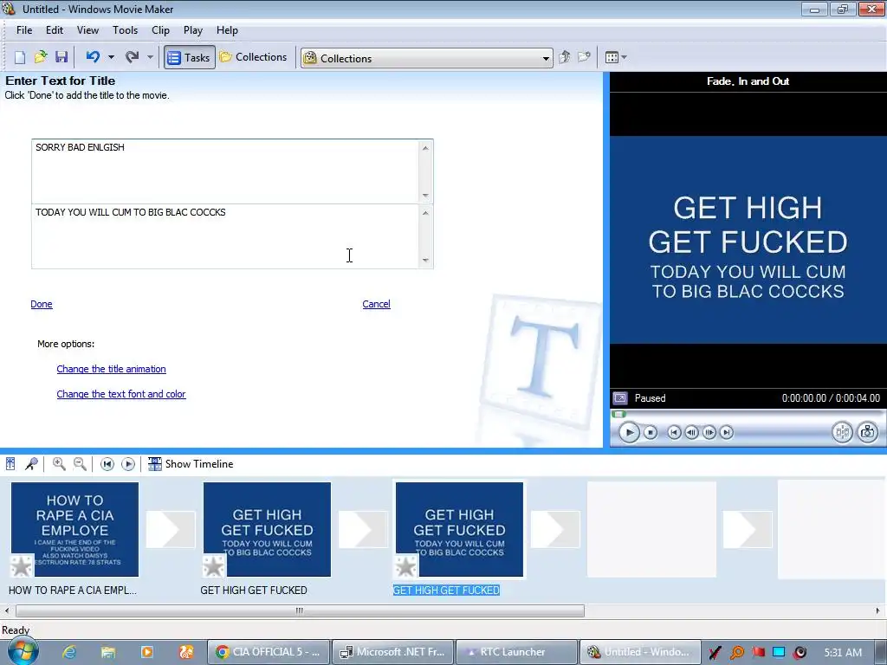Switch preview monitor to full screen

[x=620, y=398]
